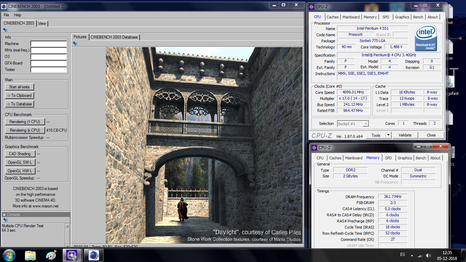Click the Validate button in CPU-Z
Image resolution: width=466 pixels, height=262 pixels.
coord(405,135)
